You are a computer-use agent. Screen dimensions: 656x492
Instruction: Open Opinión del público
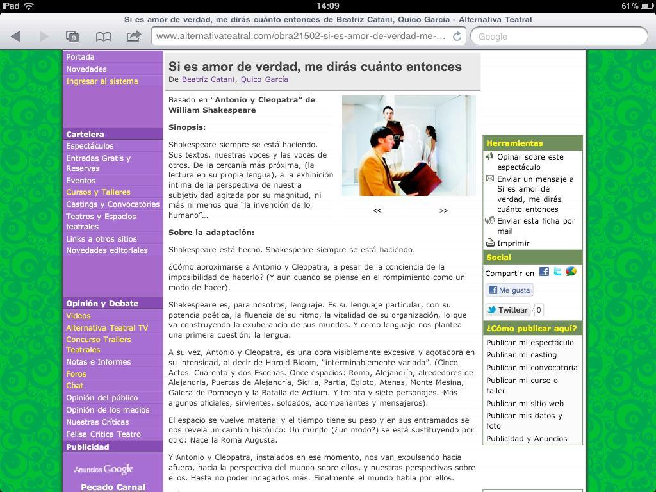(x=102, y=398)
